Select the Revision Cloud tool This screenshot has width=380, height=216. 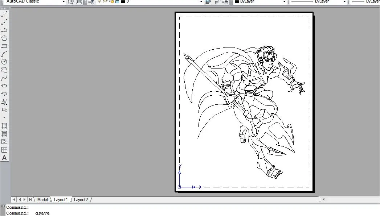pos(4,70)
